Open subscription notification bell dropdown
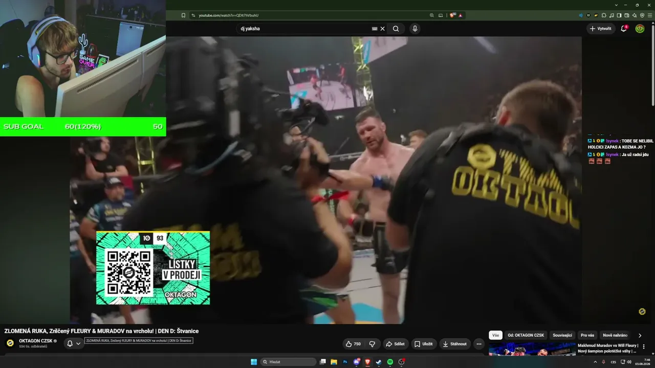 pyautogui.click(x=74, y=343)
